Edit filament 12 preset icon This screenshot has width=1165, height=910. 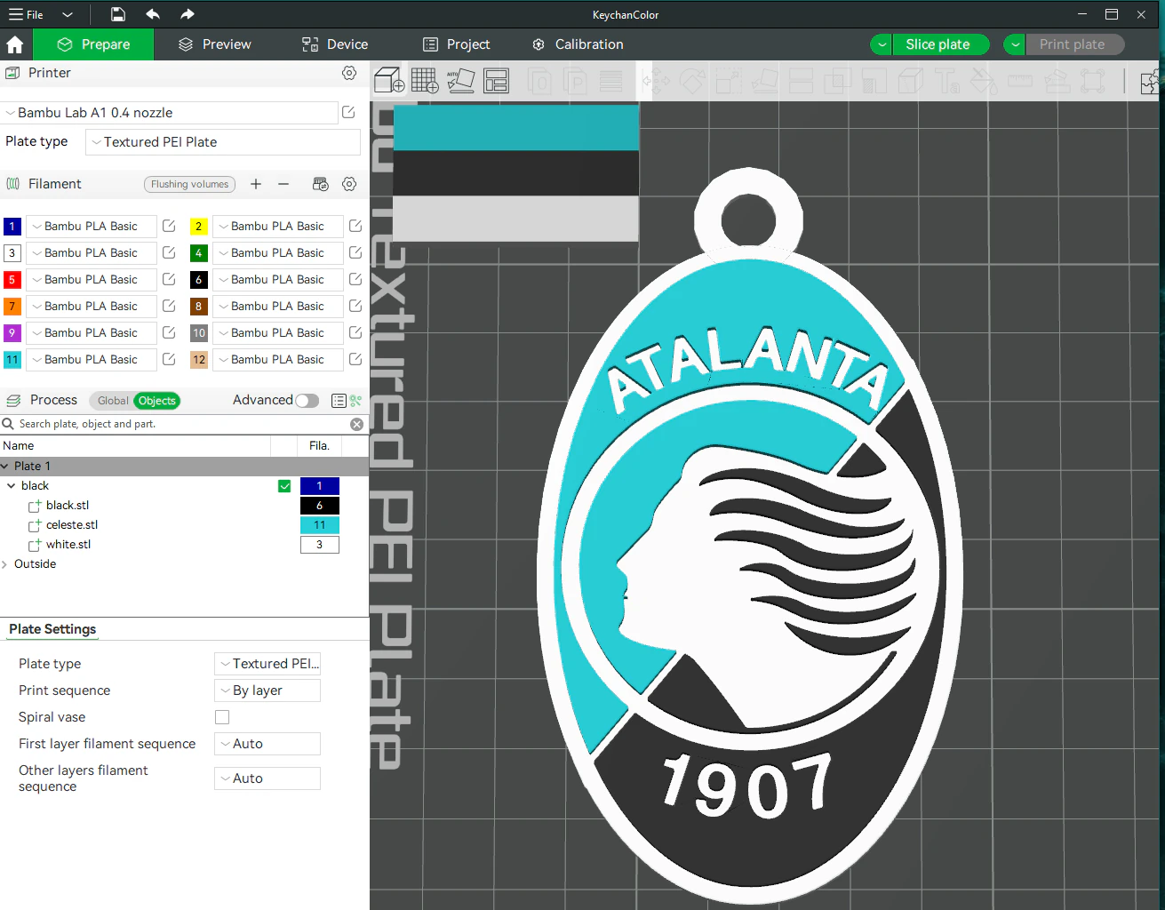(355, 360)
